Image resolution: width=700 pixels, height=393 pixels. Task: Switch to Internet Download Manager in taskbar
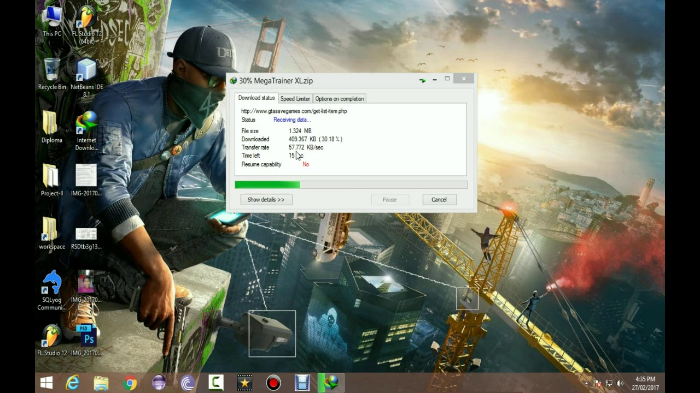(x=331, y=383)
